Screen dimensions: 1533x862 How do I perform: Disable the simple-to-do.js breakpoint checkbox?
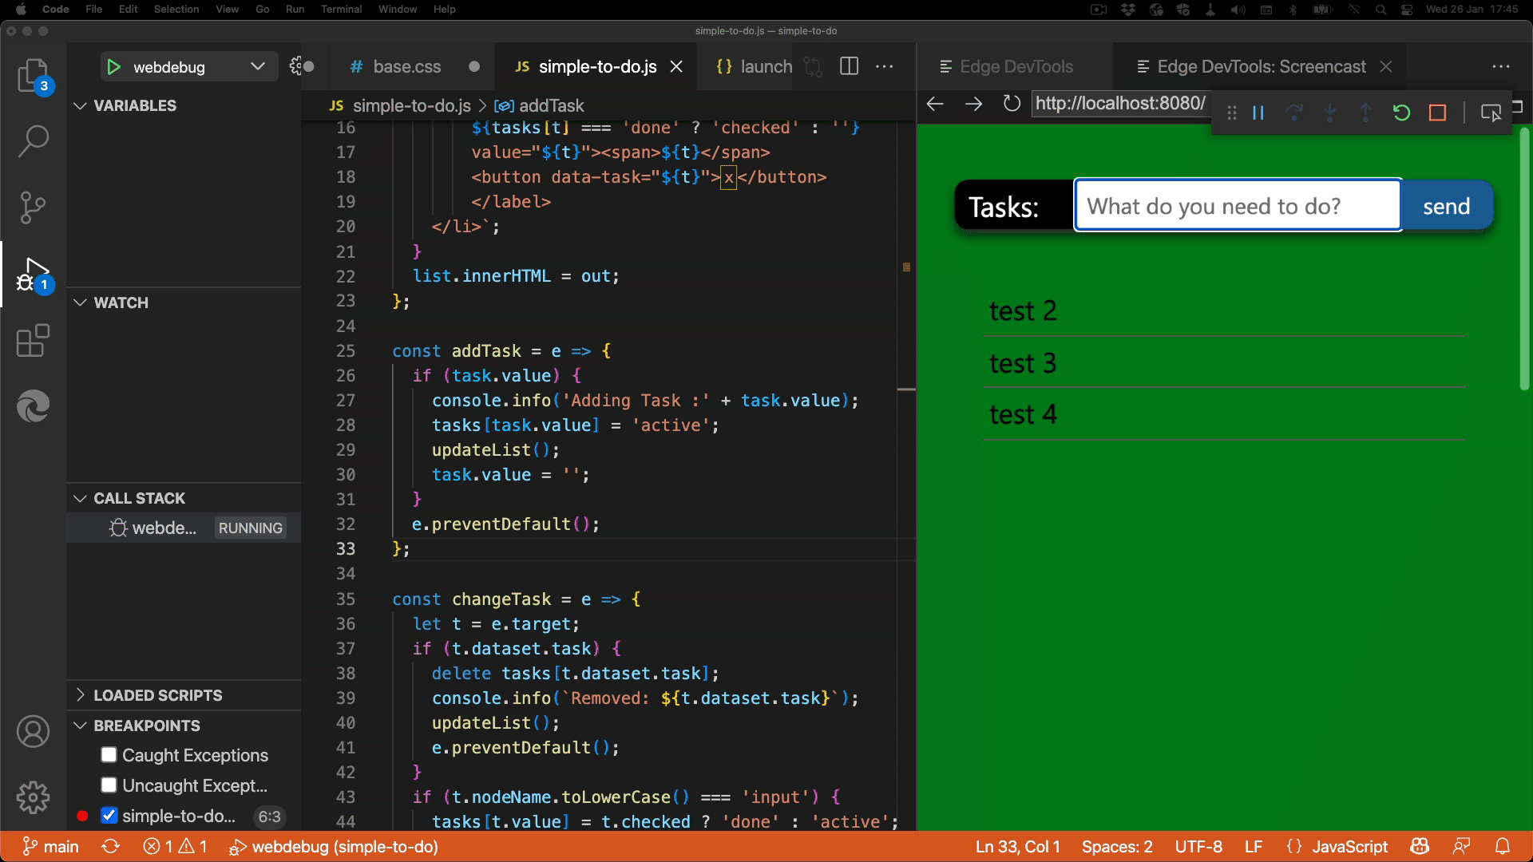point(109,816)
